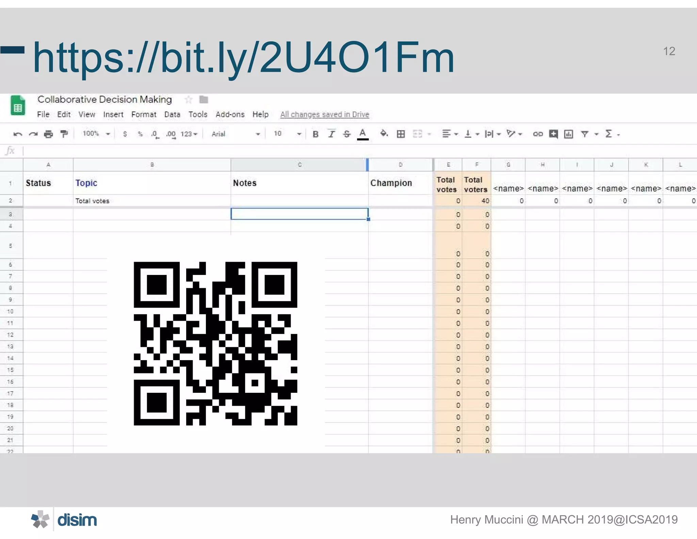Image resolution: width=697 pixels, height=539 pixels.
Task: Open the text color picker
Action: click(363, 134)
